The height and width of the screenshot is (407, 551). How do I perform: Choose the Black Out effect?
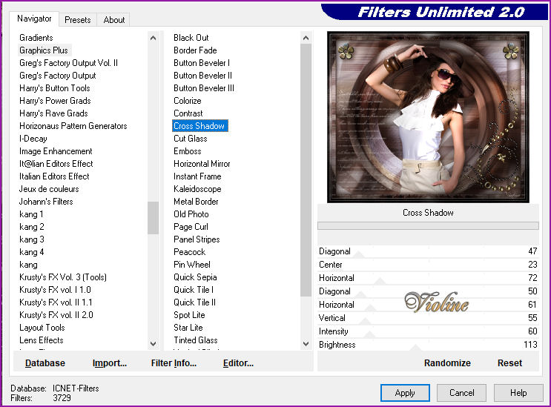coord(191,38)
